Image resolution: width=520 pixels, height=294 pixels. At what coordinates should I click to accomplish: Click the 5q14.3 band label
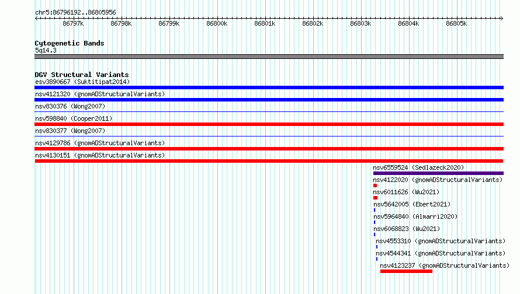point(46,50)
